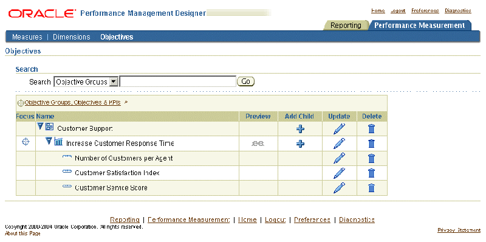Preview Increase Customer Response Time with glasses icon
Screen dimensions: 486x242
(258, 143)
